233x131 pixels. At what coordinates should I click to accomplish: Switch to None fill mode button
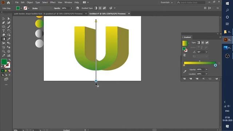point(9,71)
